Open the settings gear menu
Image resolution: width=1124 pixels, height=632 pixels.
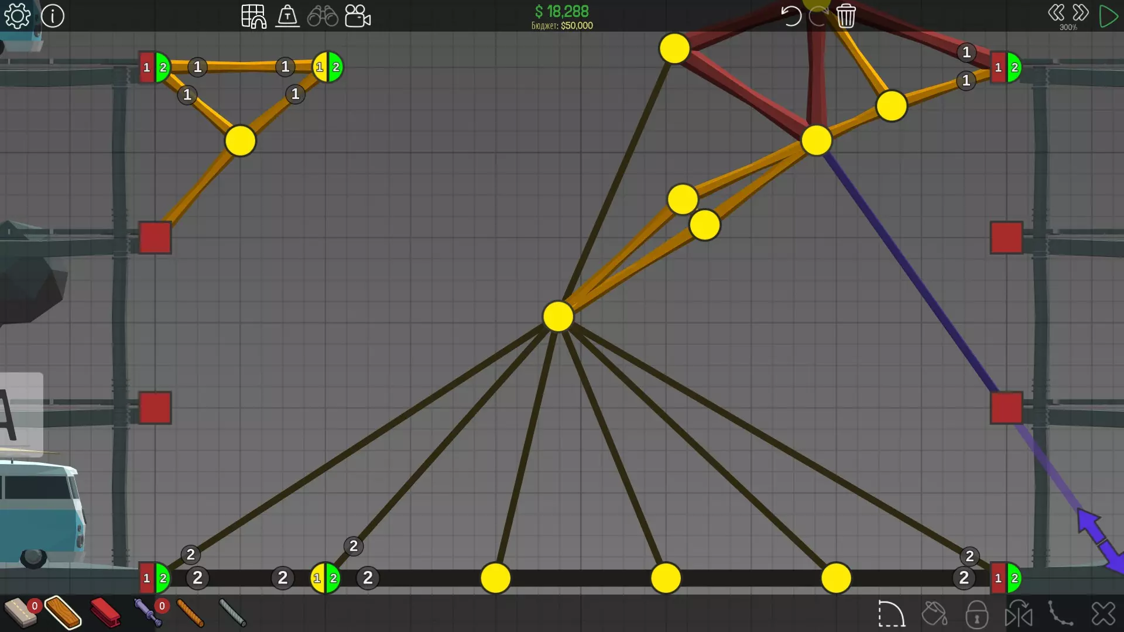17,16
